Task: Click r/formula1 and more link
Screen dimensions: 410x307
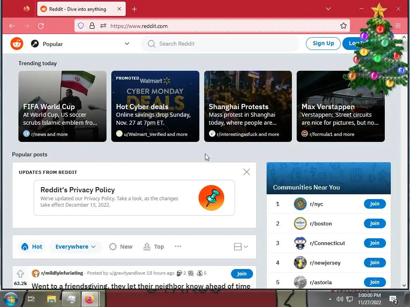Action: tap(332, 134)
